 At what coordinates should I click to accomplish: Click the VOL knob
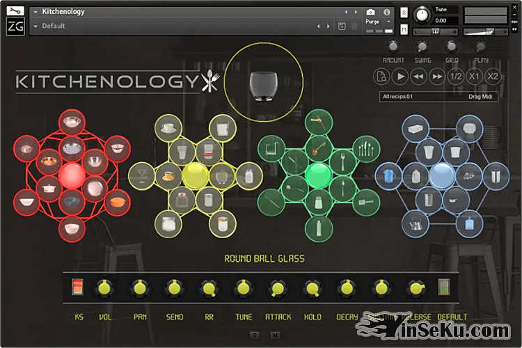click(x=104, y=287)
